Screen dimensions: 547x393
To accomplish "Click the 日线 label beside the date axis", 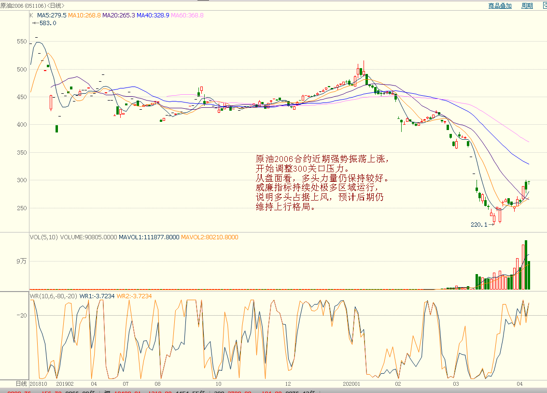I will coord(21,384).
